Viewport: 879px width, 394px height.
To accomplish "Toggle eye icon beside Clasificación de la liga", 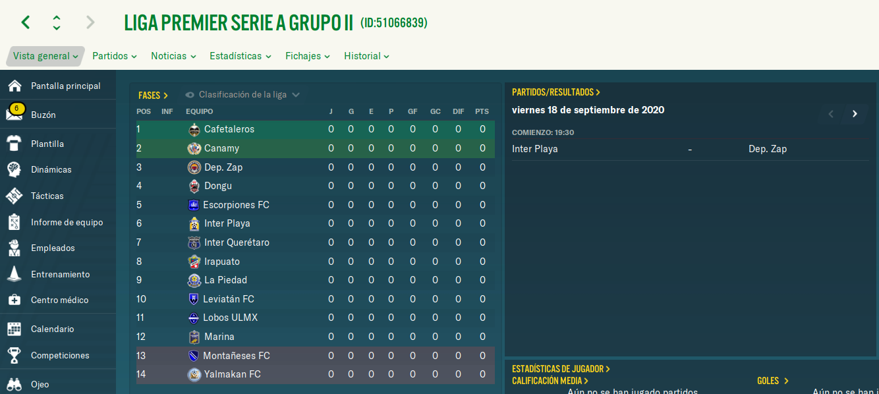I will (190, 95).
